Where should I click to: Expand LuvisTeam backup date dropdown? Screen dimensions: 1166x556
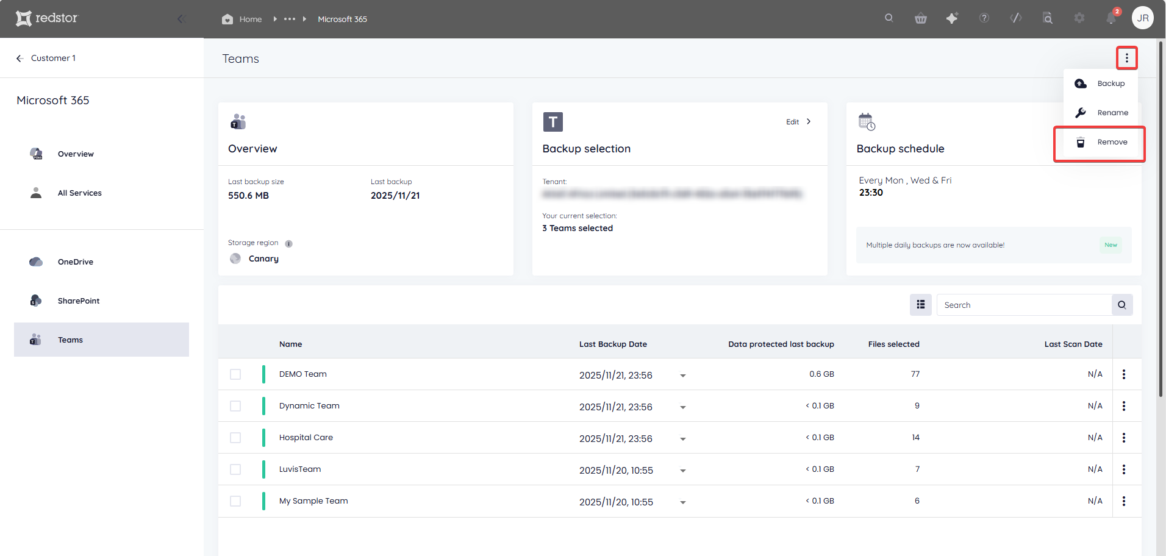(683, 471)
